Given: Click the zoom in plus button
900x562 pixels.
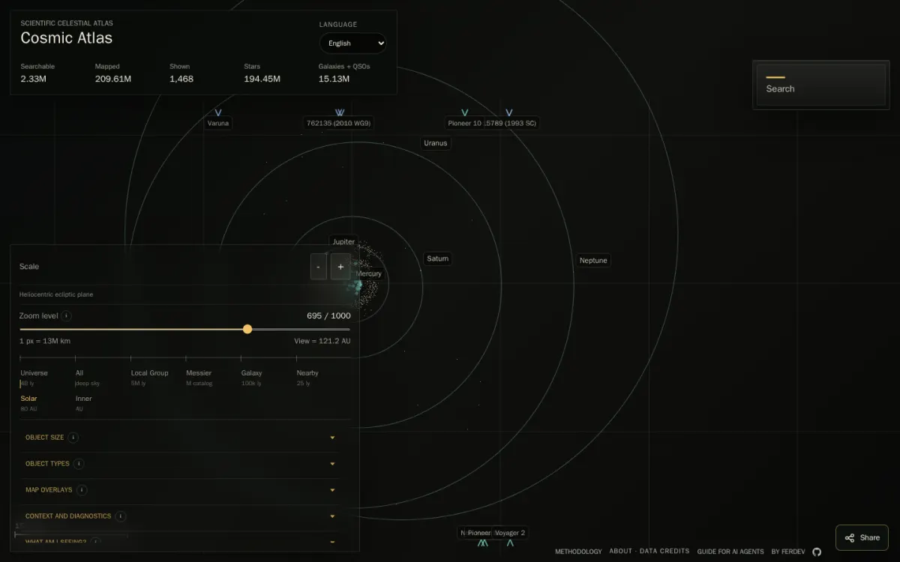Looking at the screenshot, I should 340,267.
